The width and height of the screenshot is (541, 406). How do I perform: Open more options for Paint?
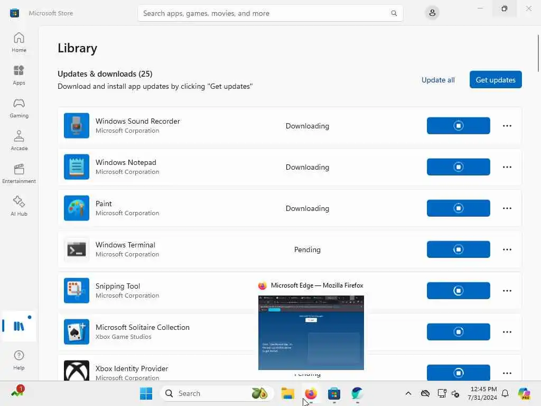(x=507, y=208)
